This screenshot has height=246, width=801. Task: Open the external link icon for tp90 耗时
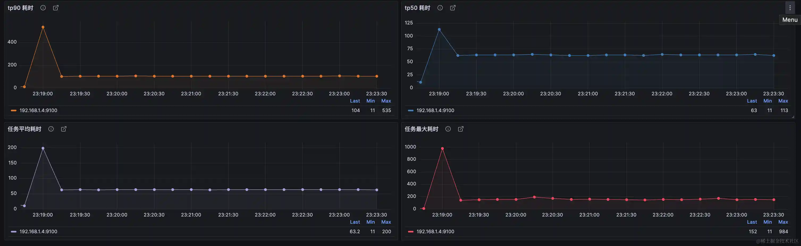coord(56,8)
